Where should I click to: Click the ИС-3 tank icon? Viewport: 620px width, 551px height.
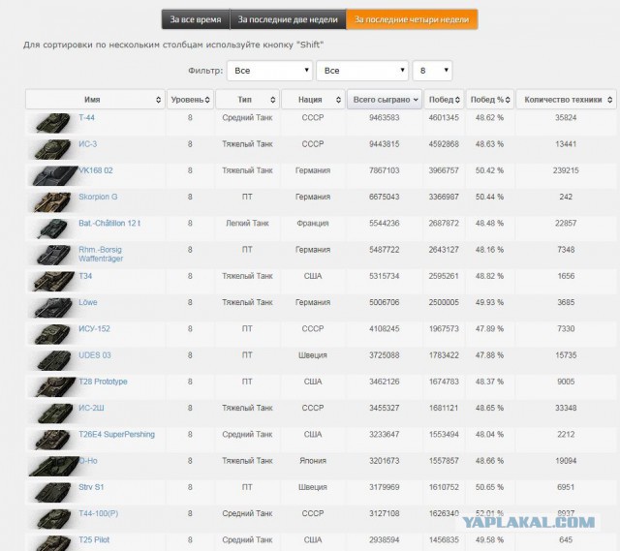click(x=52, y=149)
